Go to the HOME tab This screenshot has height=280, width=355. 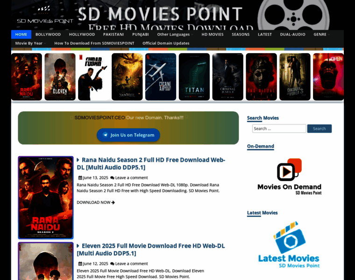tap(21, 35)
